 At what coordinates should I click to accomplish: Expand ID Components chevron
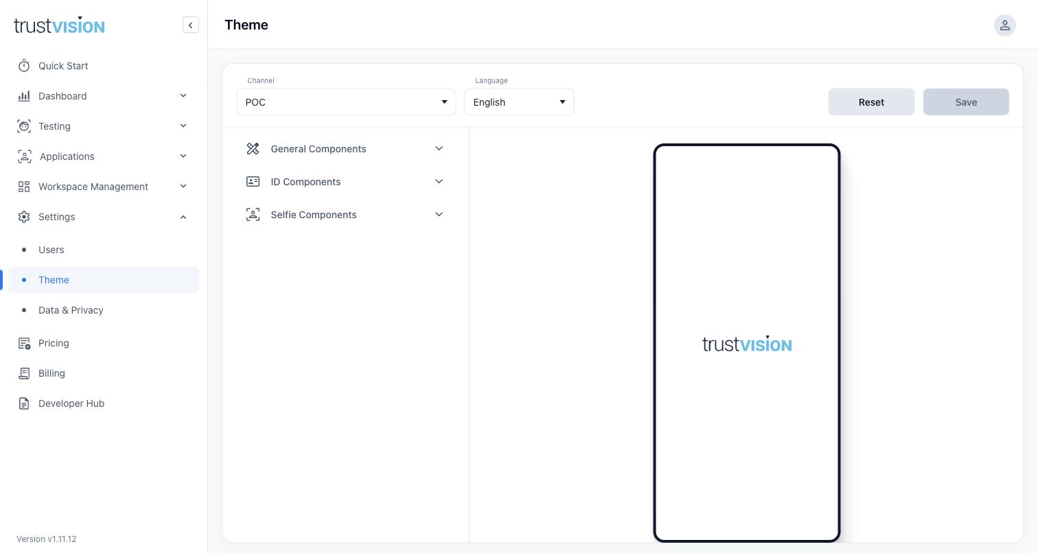click(x=439, y=182)
